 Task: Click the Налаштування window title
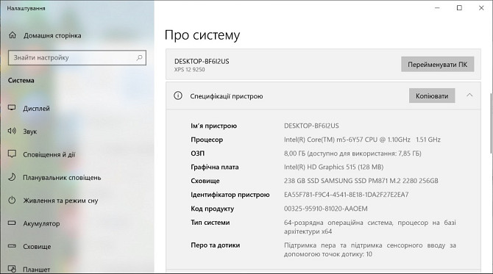[x=26, y=9]
